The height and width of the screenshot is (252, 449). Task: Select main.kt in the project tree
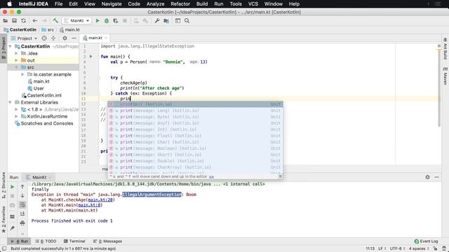[41, 81]
